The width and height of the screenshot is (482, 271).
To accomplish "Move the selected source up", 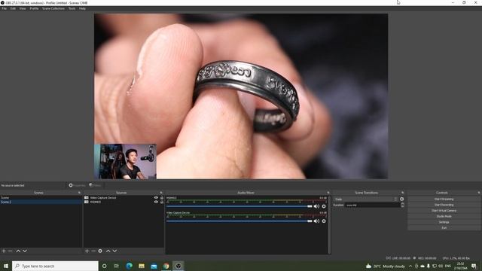I will (108, 251).
